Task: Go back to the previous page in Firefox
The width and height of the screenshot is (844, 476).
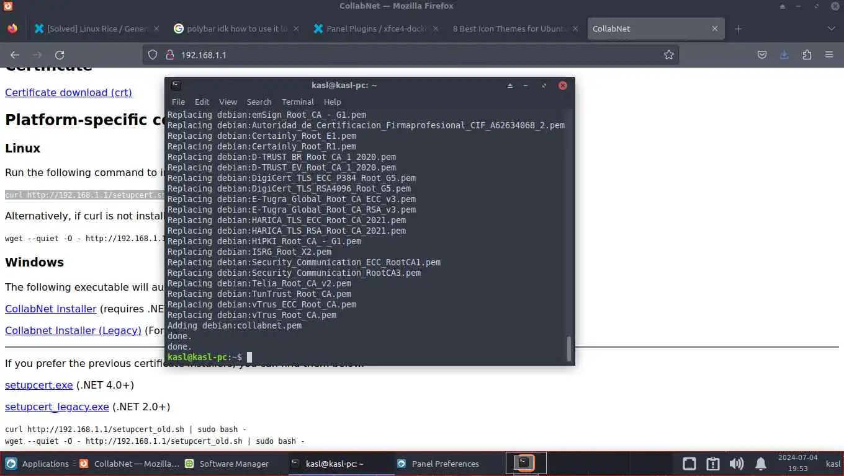Action: point(15,55)
